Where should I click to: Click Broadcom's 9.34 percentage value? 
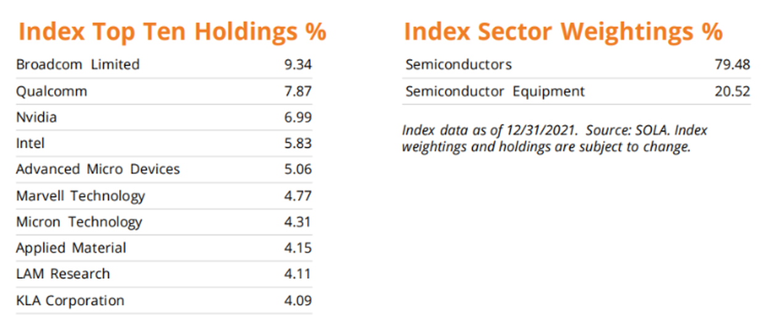299,65
